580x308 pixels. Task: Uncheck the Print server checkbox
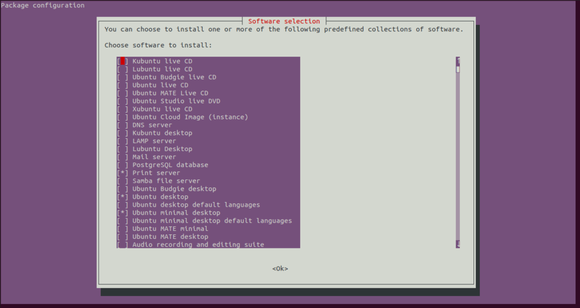click(x=122, y=173)
